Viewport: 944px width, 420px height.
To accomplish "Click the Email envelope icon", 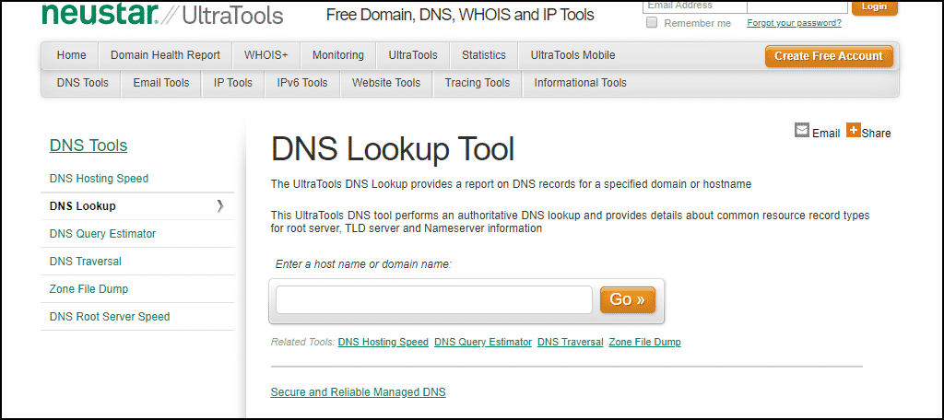I will point(802,131).
